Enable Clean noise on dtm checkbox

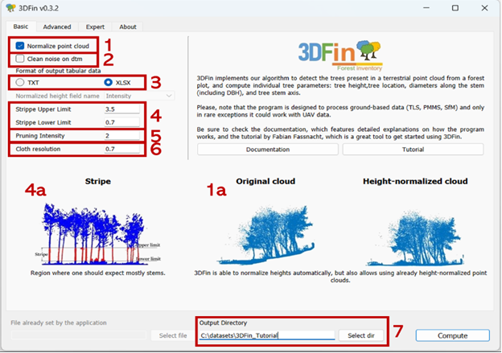click(x=20, y=59)
